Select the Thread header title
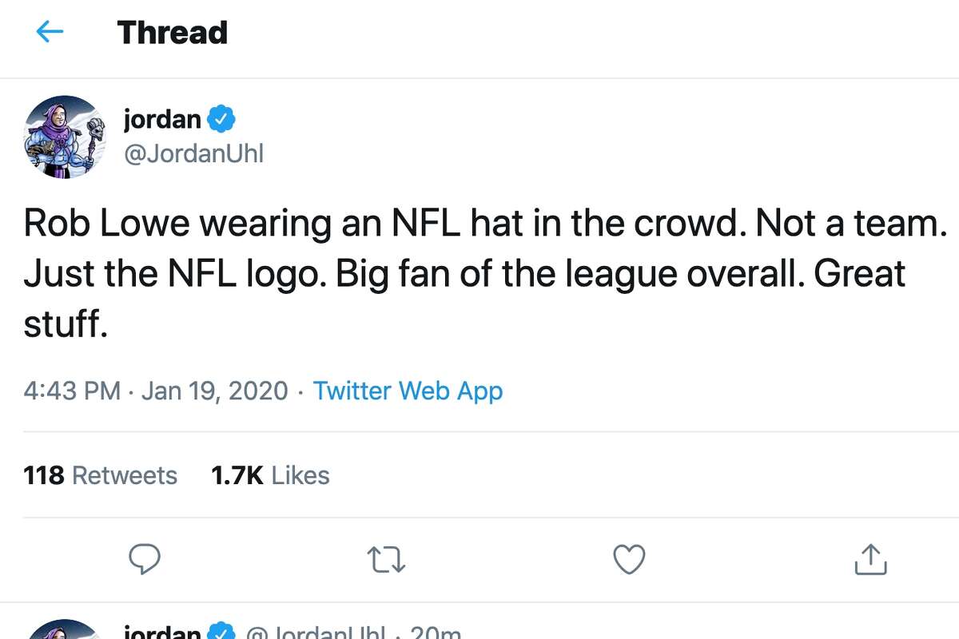 (x=172, y=32)
